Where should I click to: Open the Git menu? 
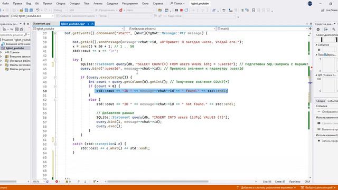pyautogui.click(x=37, y=4)
